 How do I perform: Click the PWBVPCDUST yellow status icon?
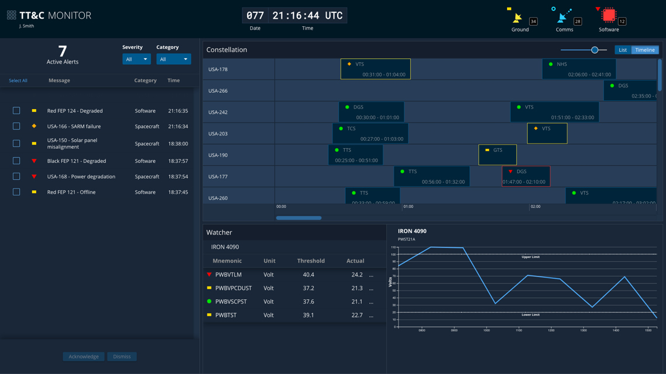pos(209,288)
